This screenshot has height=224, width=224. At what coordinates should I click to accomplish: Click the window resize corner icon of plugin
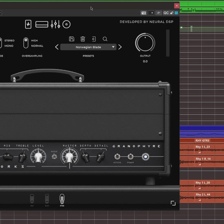pos(173,203)
